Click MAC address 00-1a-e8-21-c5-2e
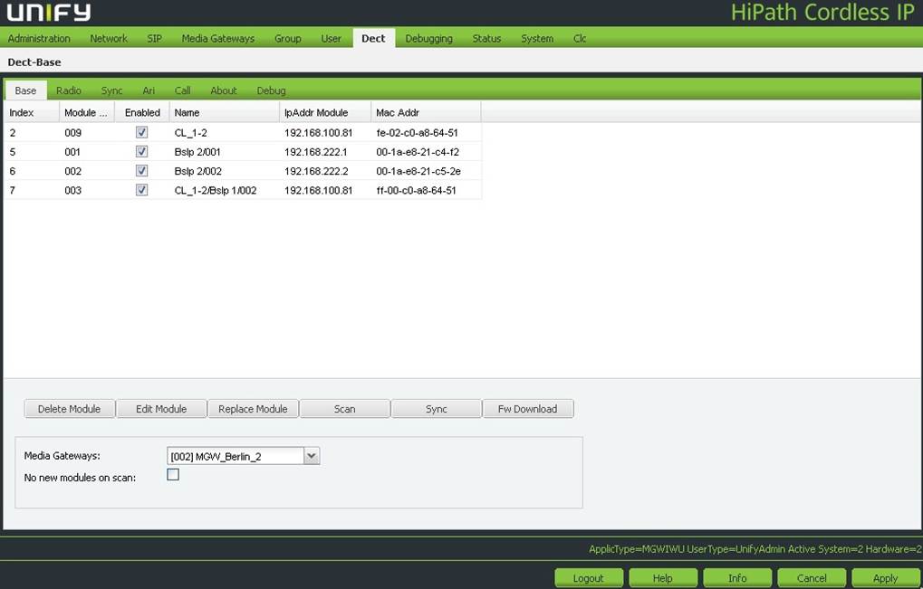923x589 pixels. click(418, 171)
